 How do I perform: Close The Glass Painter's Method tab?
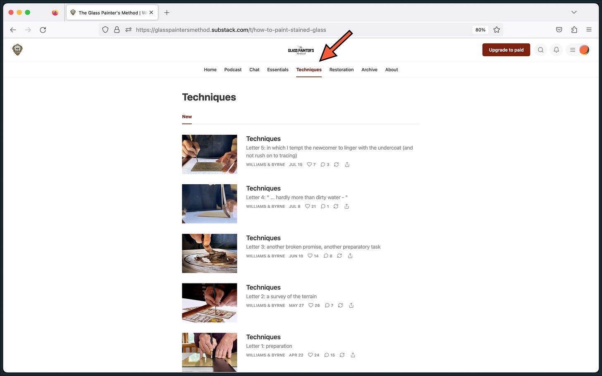pyautogui.click(x=151, y=12)
